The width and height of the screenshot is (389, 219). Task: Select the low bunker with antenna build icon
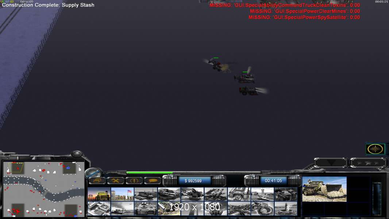click(x=146, y=194)
